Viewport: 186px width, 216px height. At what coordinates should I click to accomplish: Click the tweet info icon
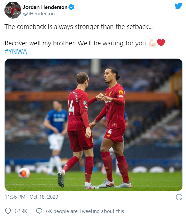tap(179, 197)
